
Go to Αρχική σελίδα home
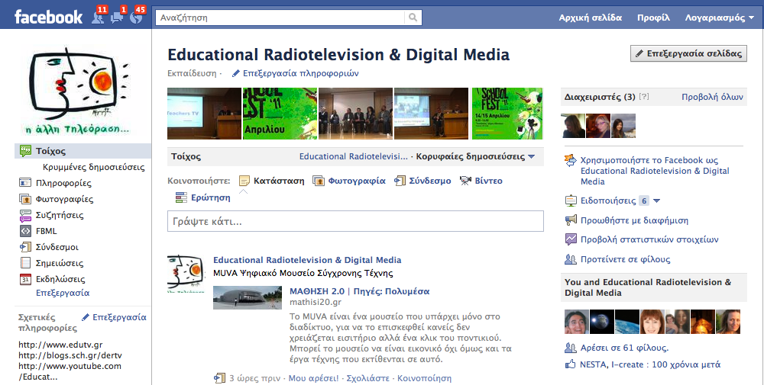pos(591,18)
